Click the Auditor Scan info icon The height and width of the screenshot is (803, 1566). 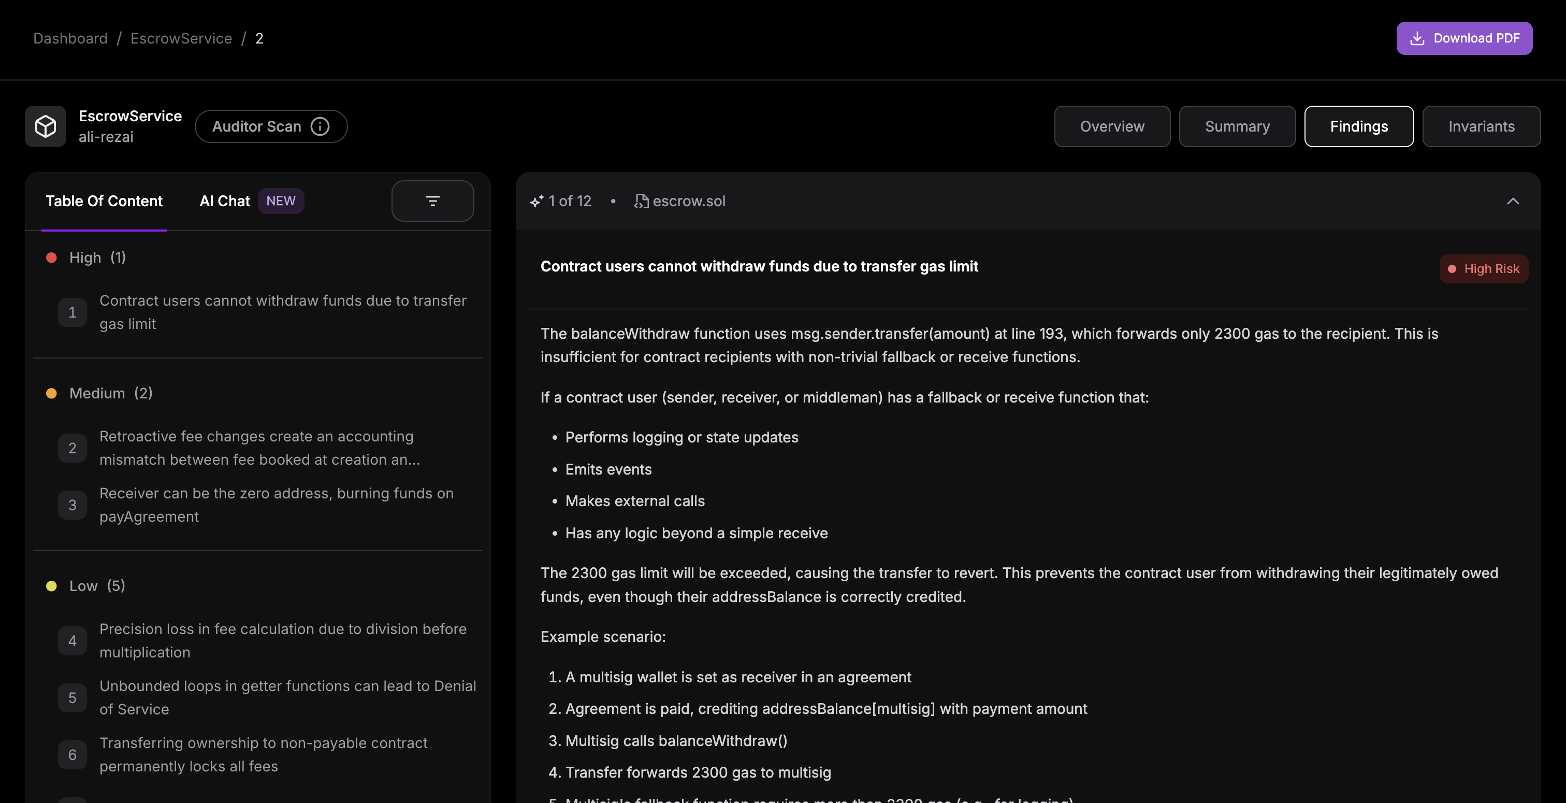[320, 126]
